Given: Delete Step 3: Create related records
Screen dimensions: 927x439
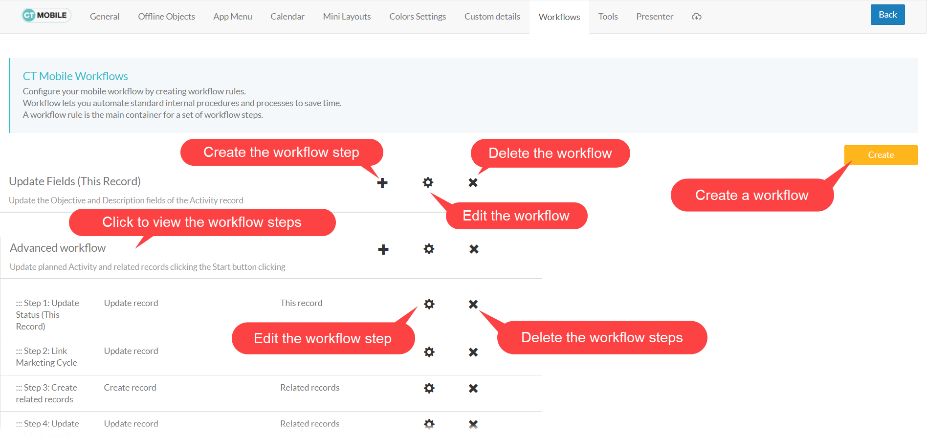Looking at the screenshot, I should (473, 388).
